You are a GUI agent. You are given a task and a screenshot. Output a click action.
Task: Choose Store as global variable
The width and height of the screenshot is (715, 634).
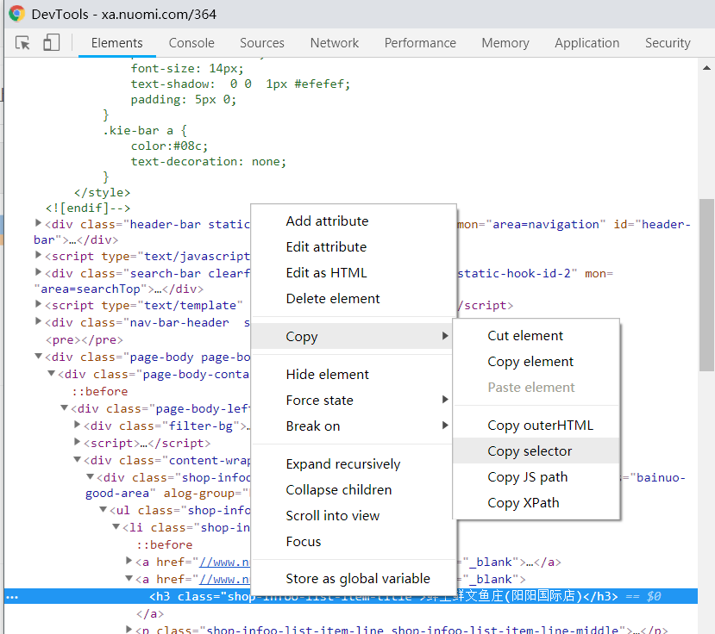pos(354,578)
